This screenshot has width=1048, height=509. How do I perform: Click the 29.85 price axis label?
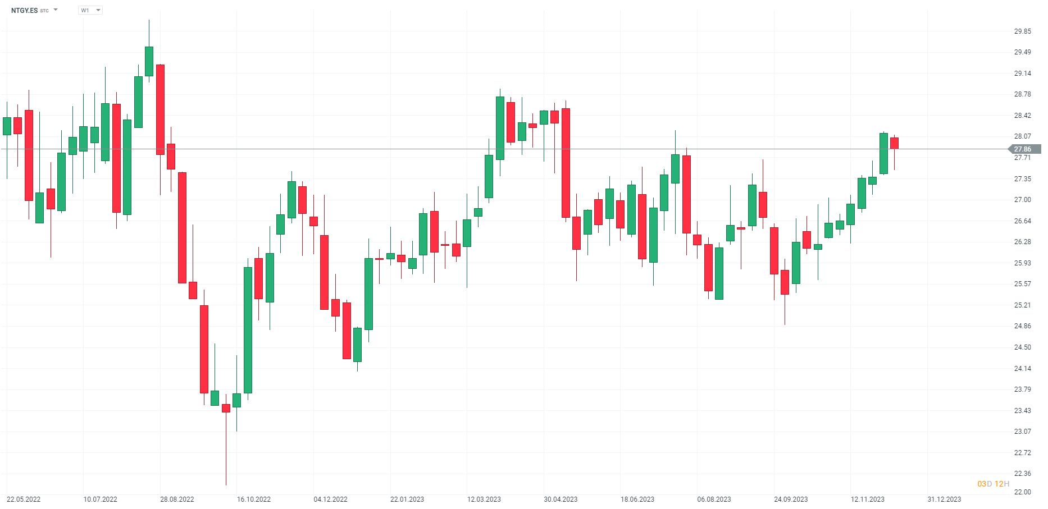1022,31
